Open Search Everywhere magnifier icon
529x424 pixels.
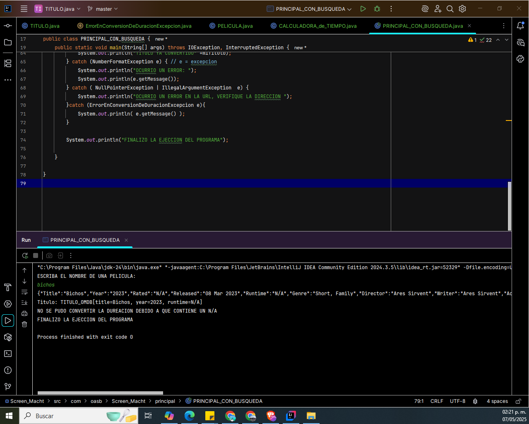point(450,9)
